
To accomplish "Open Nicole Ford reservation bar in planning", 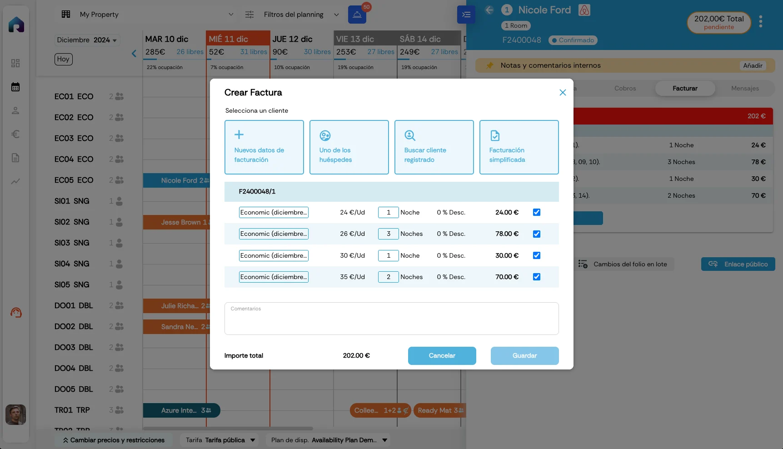I will [x=176, y=180].
